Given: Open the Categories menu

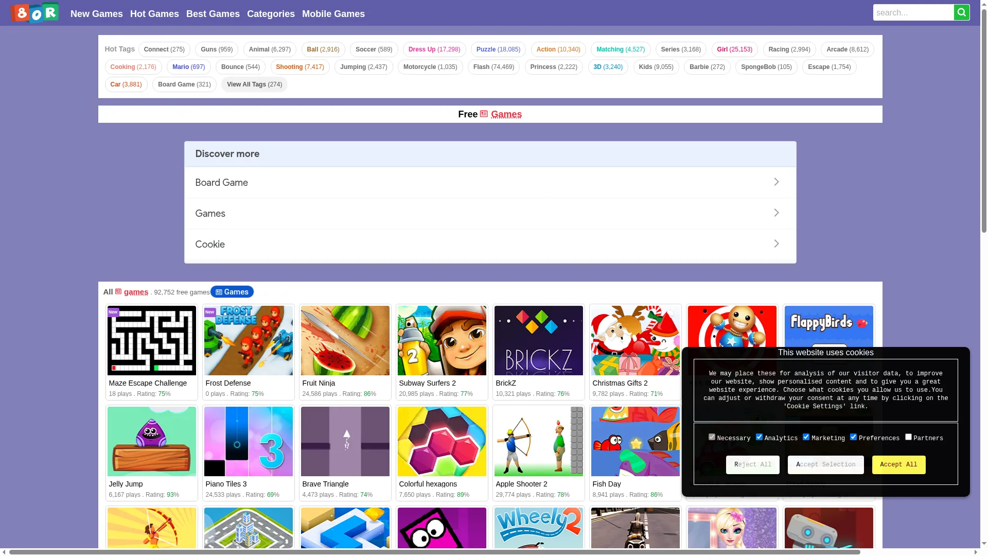Looking at the screenshot, I should (271, 14).
